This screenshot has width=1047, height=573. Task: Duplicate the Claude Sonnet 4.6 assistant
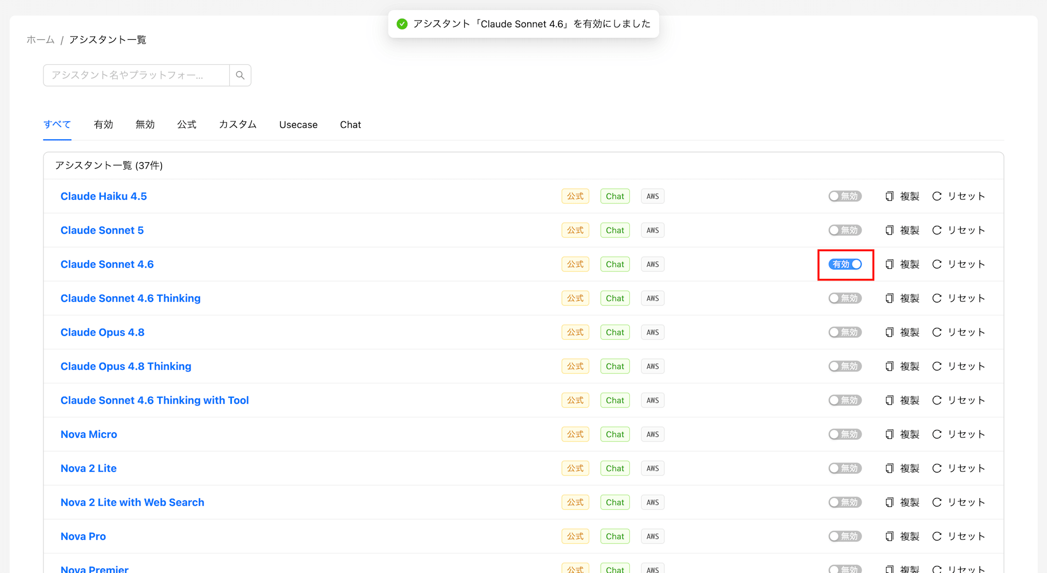(x=903, y=264)
